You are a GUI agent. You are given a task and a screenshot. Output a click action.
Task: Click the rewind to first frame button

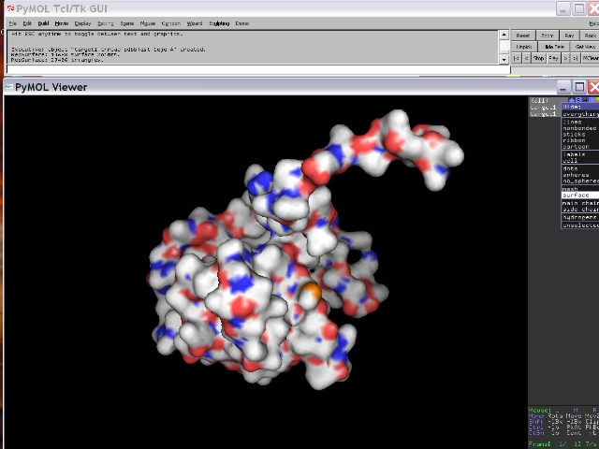(x=517, y=58)
